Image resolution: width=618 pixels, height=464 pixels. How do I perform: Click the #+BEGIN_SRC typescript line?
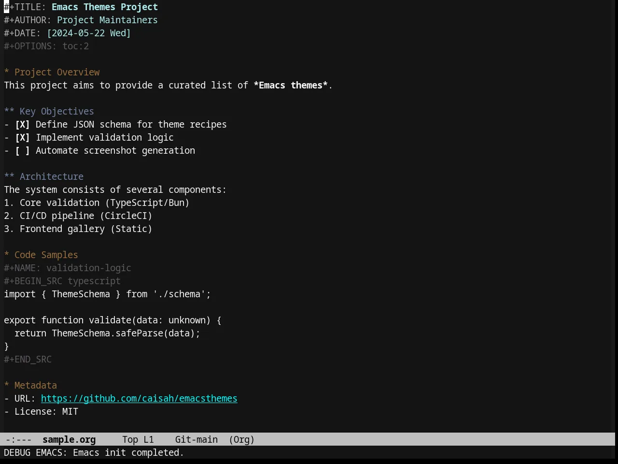(62, 281)
